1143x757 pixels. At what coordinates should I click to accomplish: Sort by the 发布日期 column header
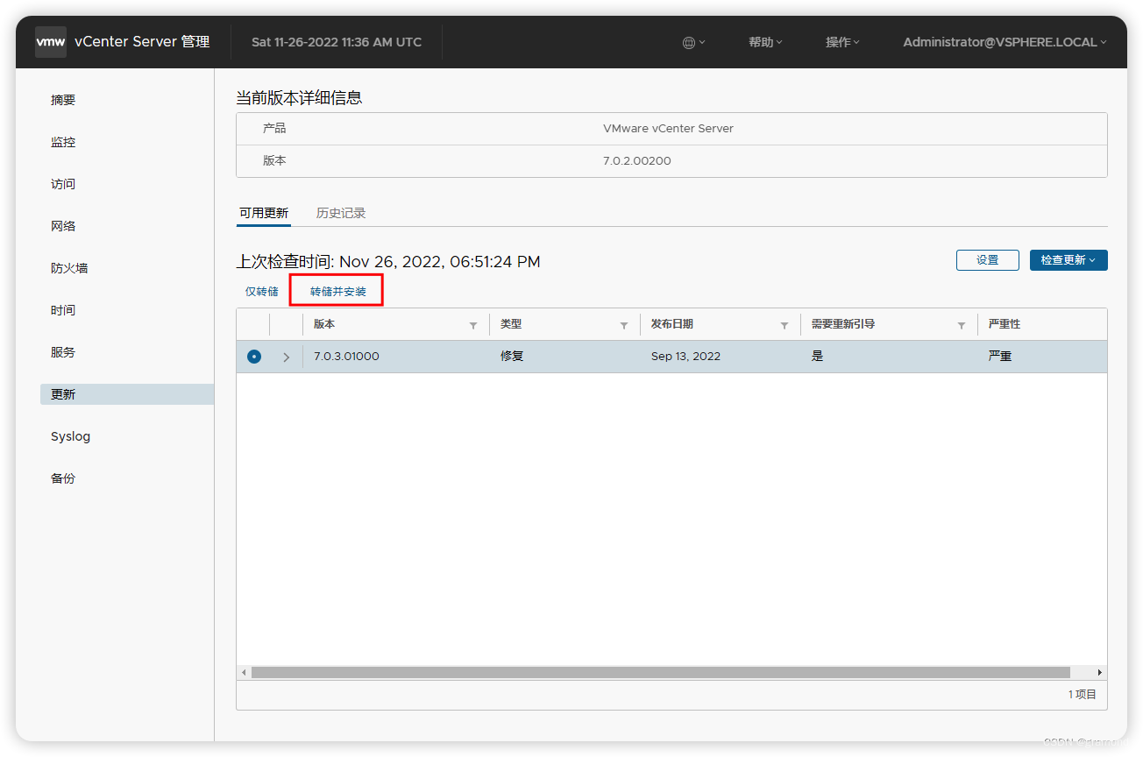[x=672, y=324]
